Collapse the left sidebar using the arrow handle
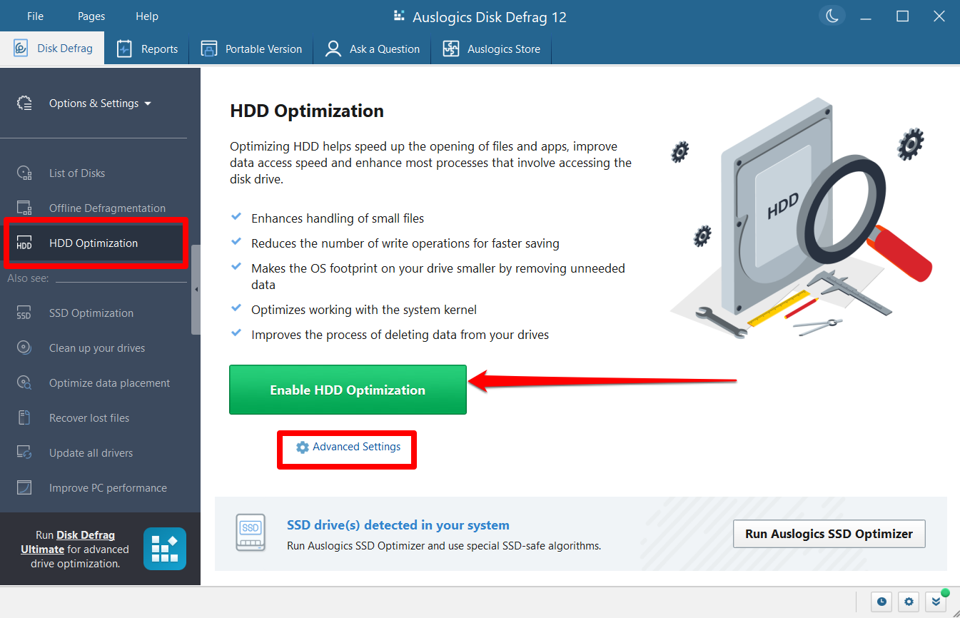This screenshot has width=960, height=618. 196,290
